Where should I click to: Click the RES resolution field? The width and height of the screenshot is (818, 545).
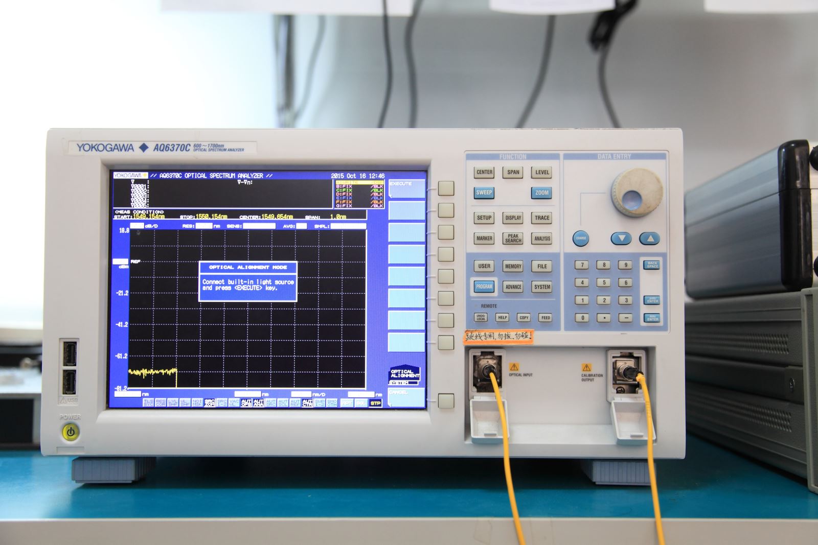pos(204,226)
